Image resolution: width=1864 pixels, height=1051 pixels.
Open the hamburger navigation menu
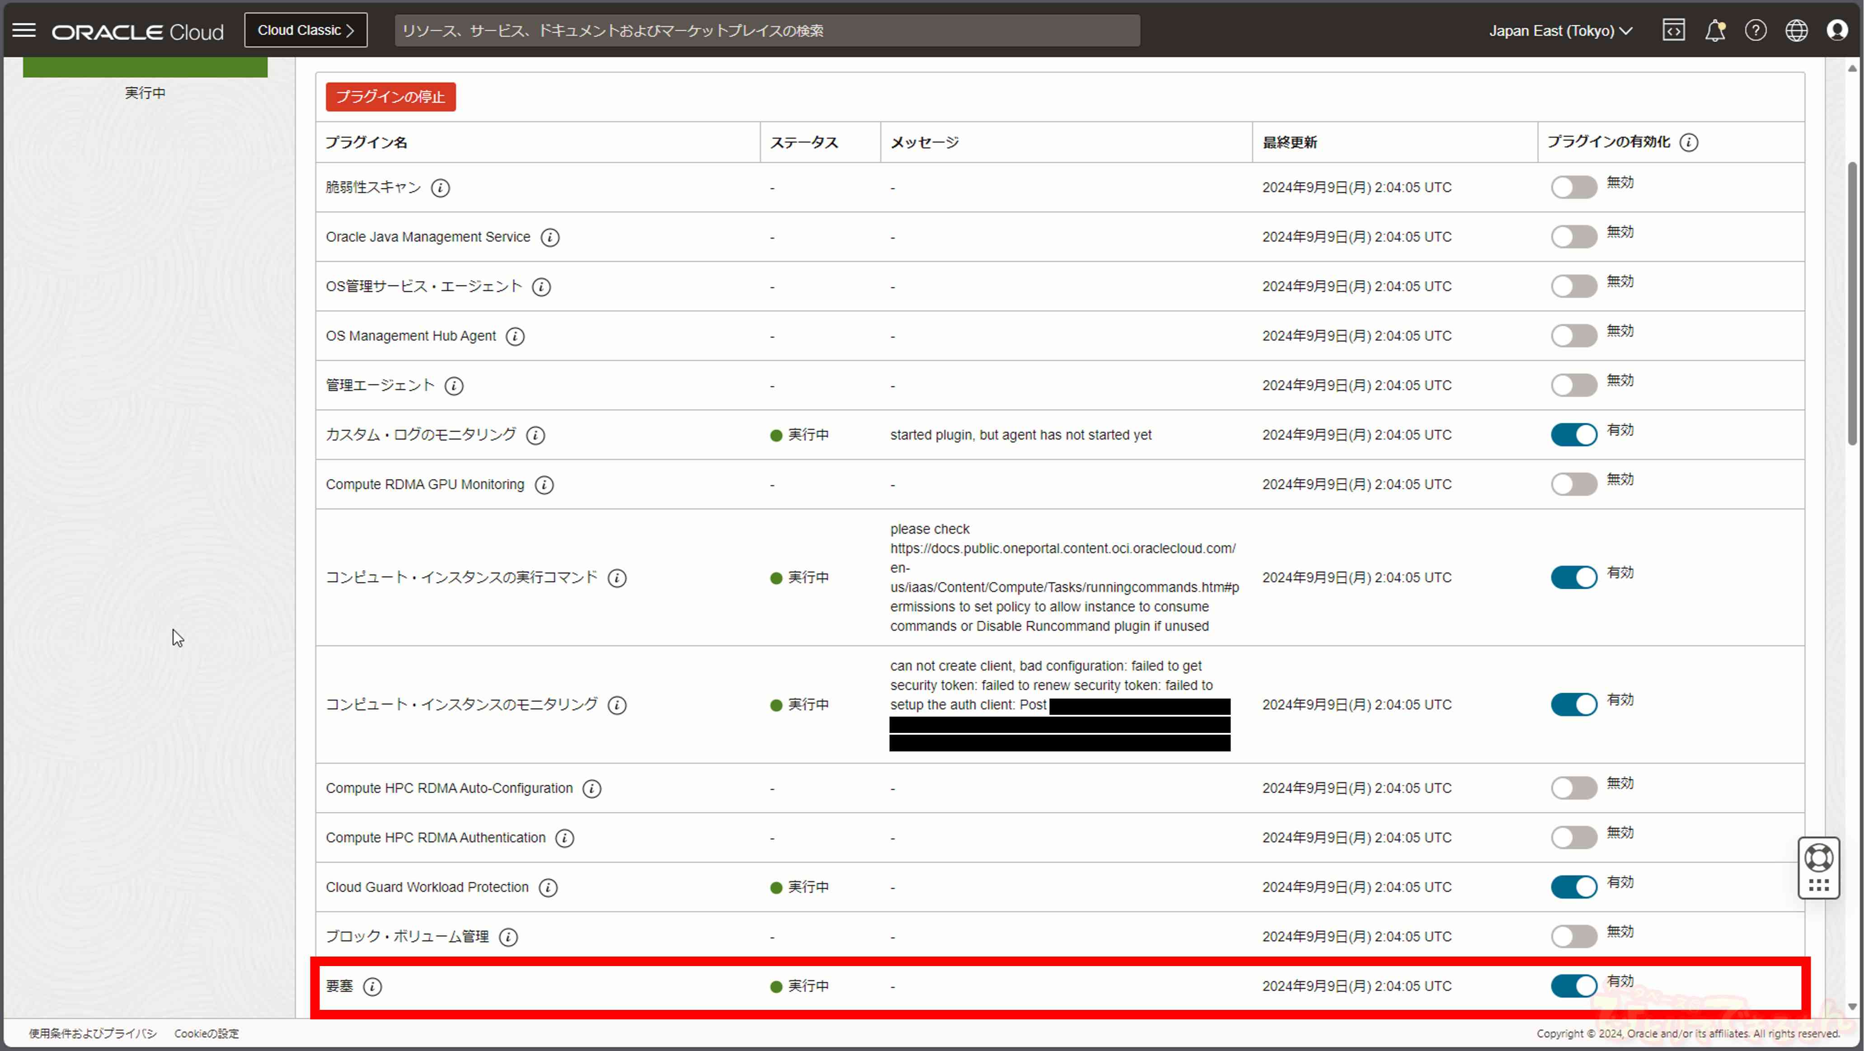pos(24,30)
